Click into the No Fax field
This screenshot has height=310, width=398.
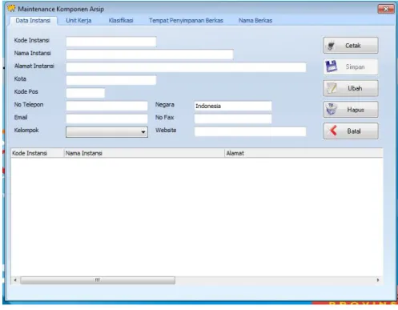(233, 119)
